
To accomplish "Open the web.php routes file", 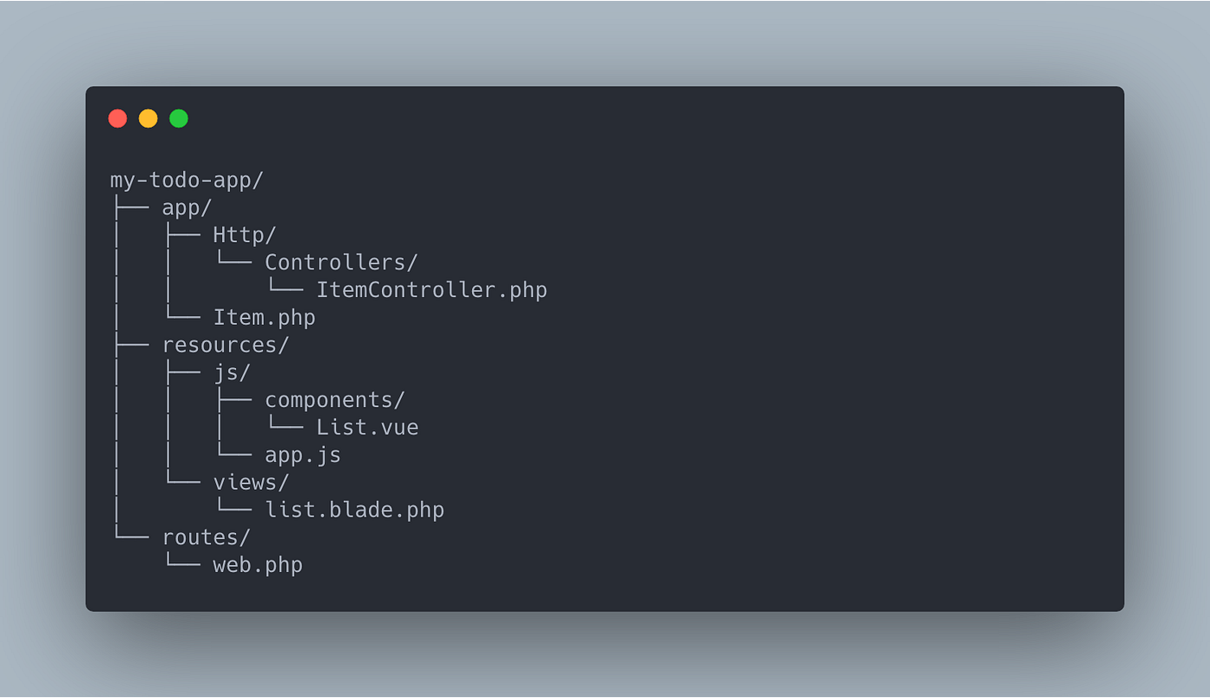I will click(x=258, y=565).
